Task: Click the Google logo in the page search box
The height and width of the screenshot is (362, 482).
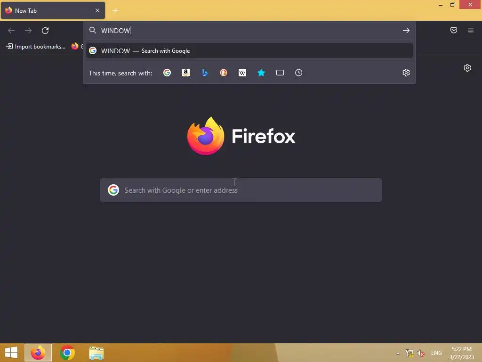Action: tap(113, 190)
